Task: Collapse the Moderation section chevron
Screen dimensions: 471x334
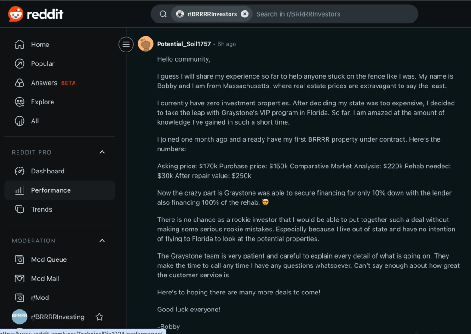Action: [x=102, y=241]
